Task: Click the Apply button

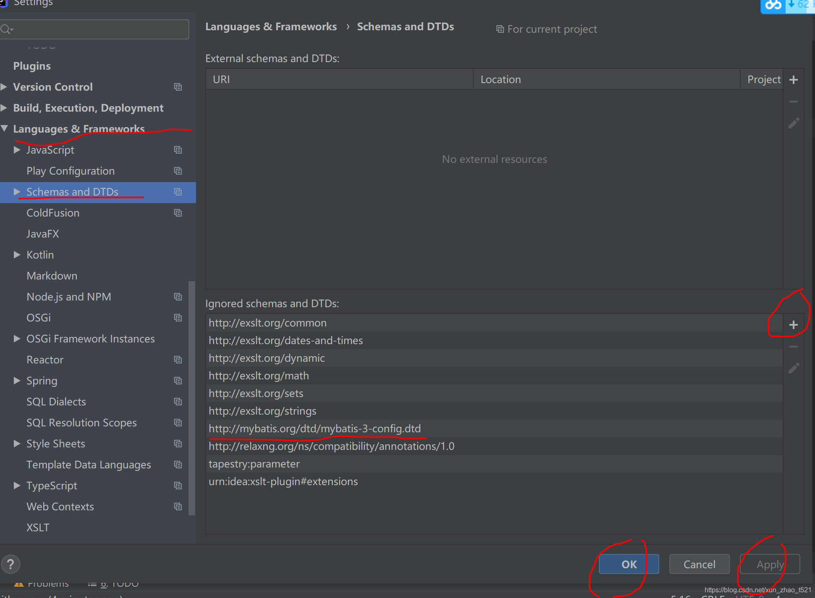Action: (x=769, y=564)
